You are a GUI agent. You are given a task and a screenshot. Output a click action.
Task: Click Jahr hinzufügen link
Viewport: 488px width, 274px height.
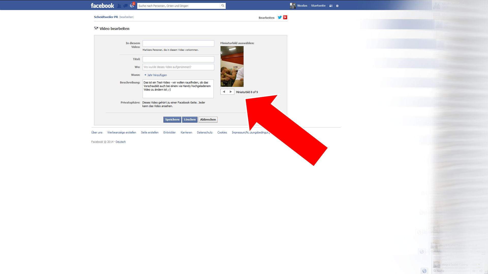point(157,75)
